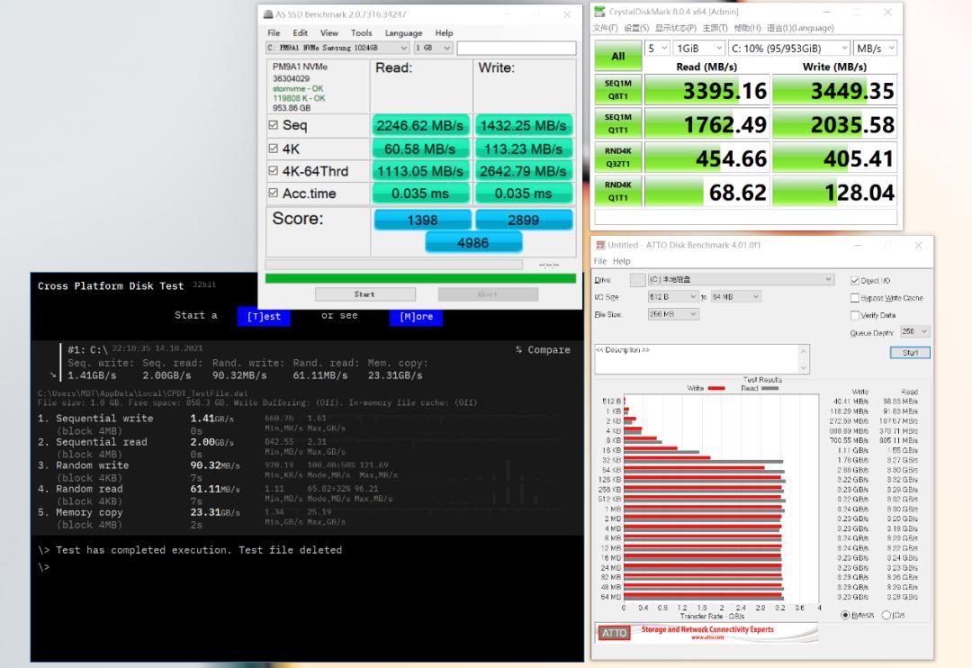The height and width of the screenshot is (668, 972).
Task: Run the SEQ1M Q8T1 test
Action: coord(617,90)
